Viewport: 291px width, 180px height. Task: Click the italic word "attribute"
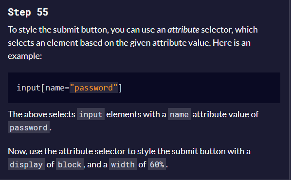(x=183, y=30)
